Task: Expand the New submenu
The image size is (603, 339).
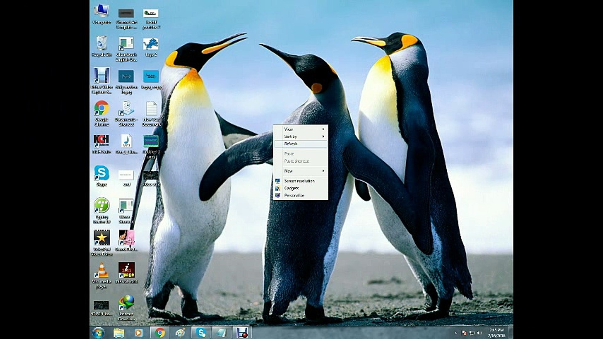Action: (300, 171)
